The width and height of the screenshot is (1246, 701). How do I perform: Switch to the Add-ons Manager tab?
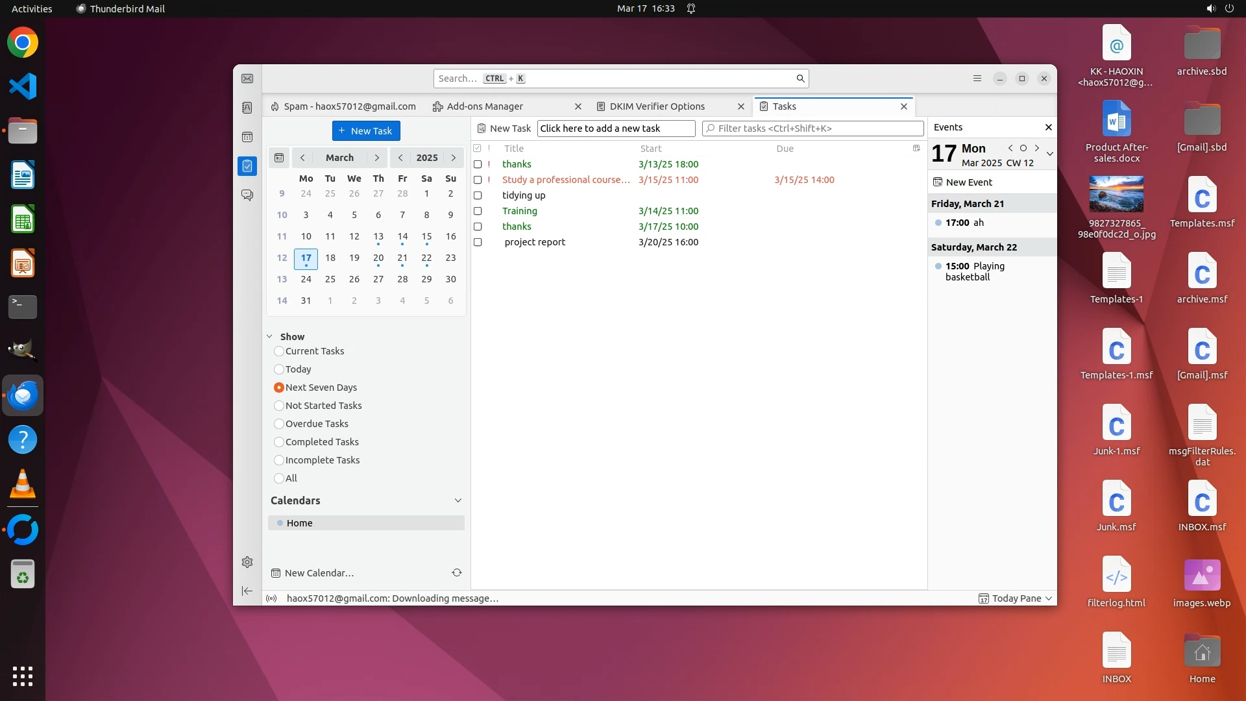tap(485, 106)
